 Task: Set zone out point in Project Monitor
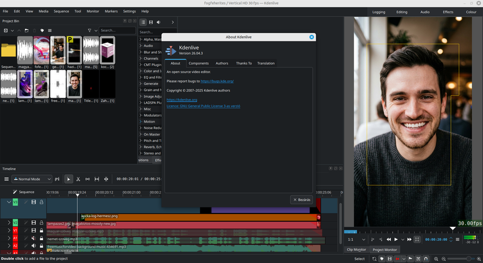(381, 239)
